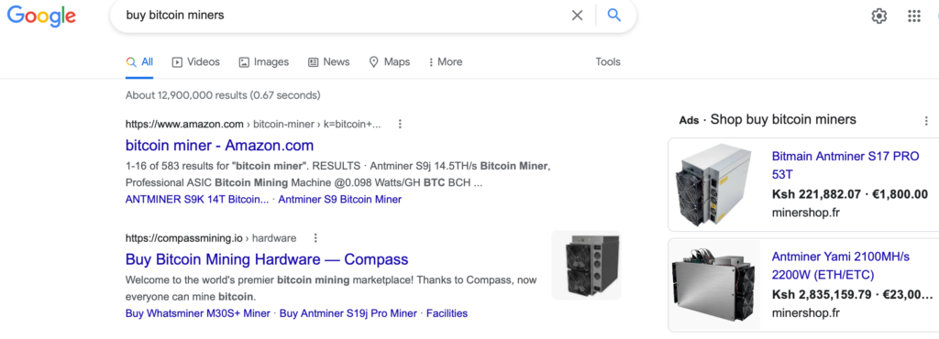Open the Antminer S9 Bitcoin Miner sitelink

point(339,200)
